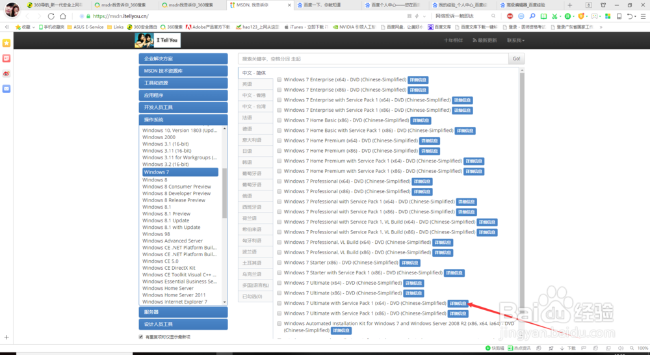
Task: Click the orange shield toolbar icon
Action: point(580,16)
